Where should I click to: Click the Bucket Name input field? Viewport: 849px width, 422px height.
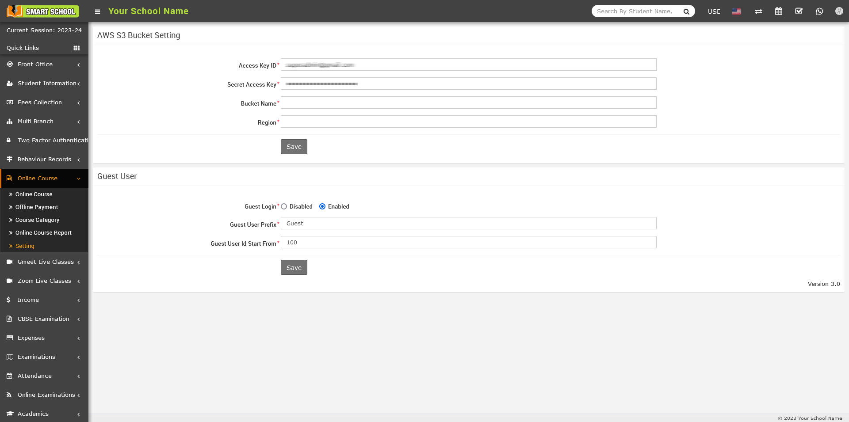point(468,103)
